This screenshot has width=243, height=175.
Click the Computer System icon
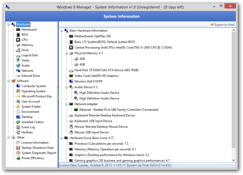pyautogui.click(x=18, y=86)
